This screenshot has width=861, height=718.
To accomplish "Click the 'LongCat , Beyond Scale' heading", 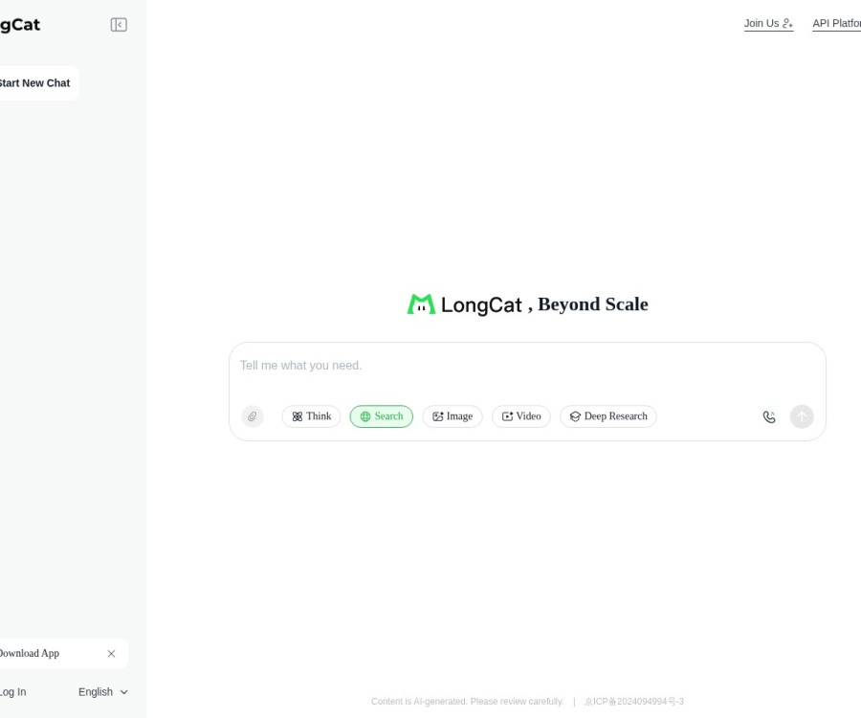I will click(527, 304).
